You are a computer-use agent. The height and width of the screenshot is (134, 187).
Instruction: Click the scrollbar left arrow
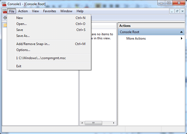tap(82, 123)
